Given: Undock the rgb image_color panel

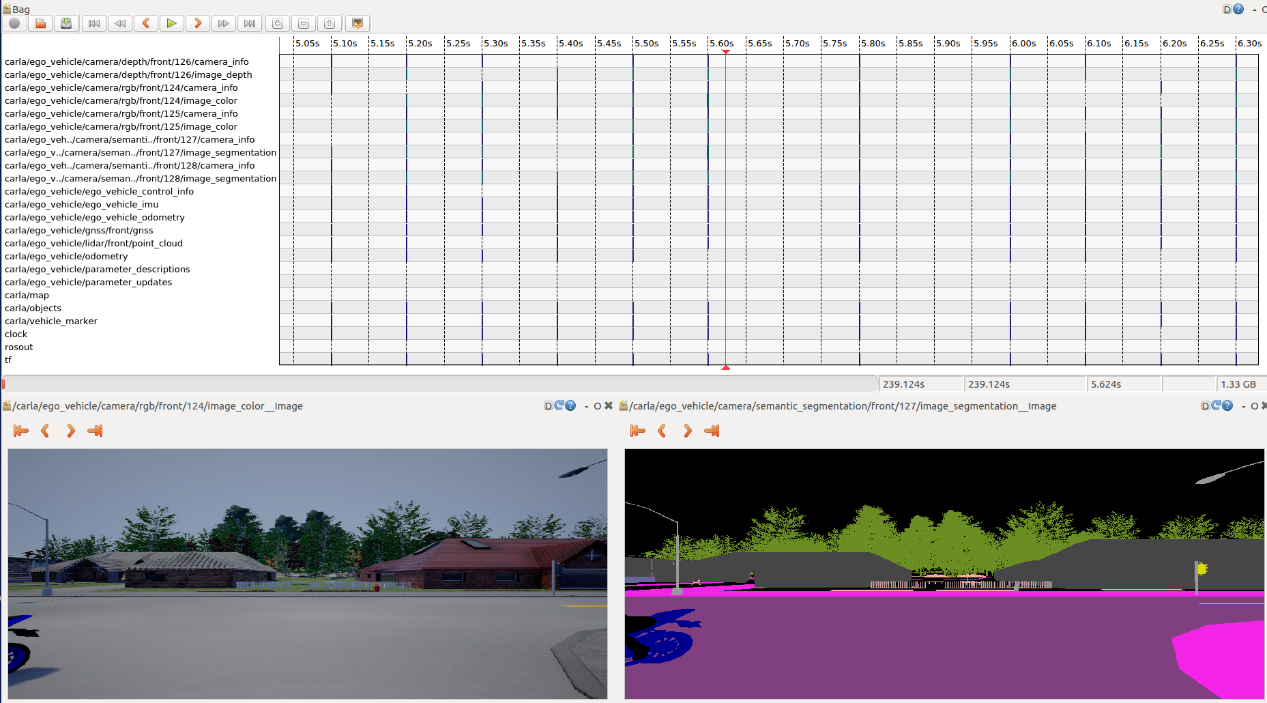Looking at the screenshot, I should (598, 406).
